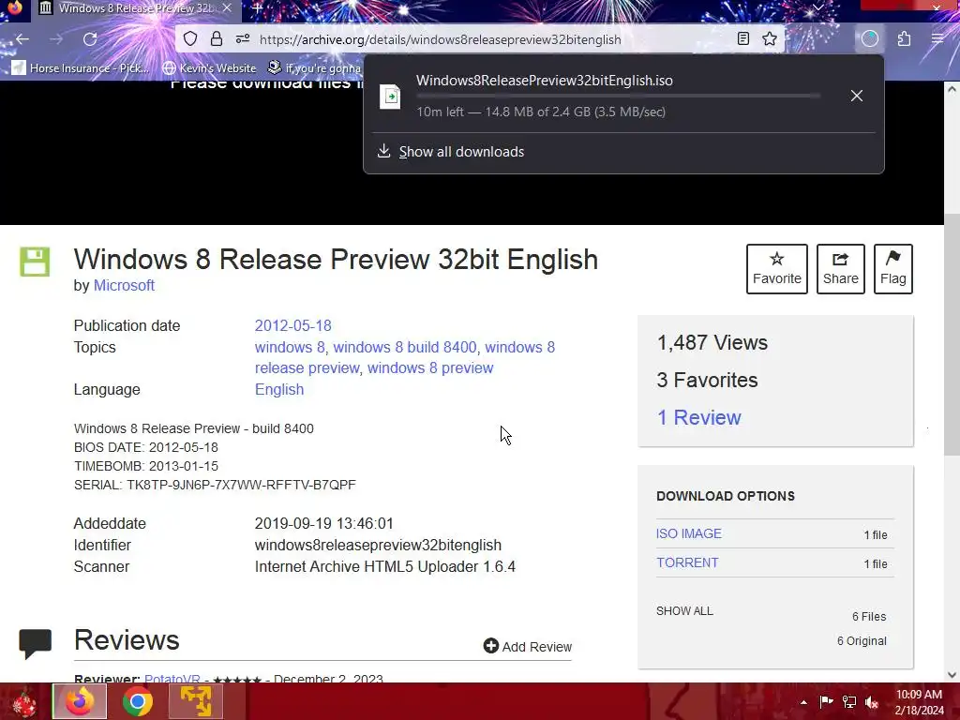
Task: Share this archive item
Action: click(841, 269)
